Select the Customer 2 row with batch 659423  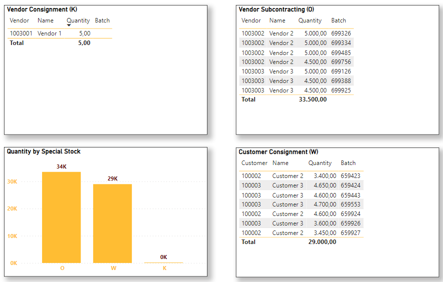coord(301,176)
